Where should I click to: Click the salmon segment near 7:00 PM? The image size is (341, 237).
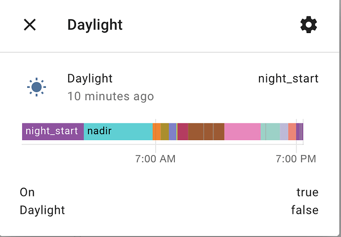click(x=292, y=131)
